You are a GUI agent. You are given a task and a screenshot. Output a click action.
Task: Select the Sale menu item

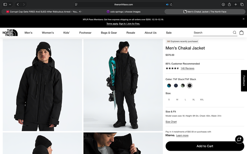[x=169, y=33]
